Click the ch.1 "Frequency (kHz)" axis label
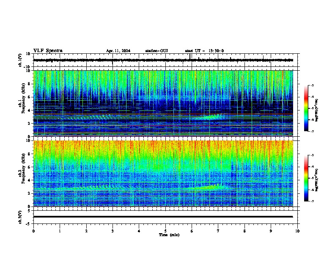This screenshot has height=259, width=335. pos(23,98)
